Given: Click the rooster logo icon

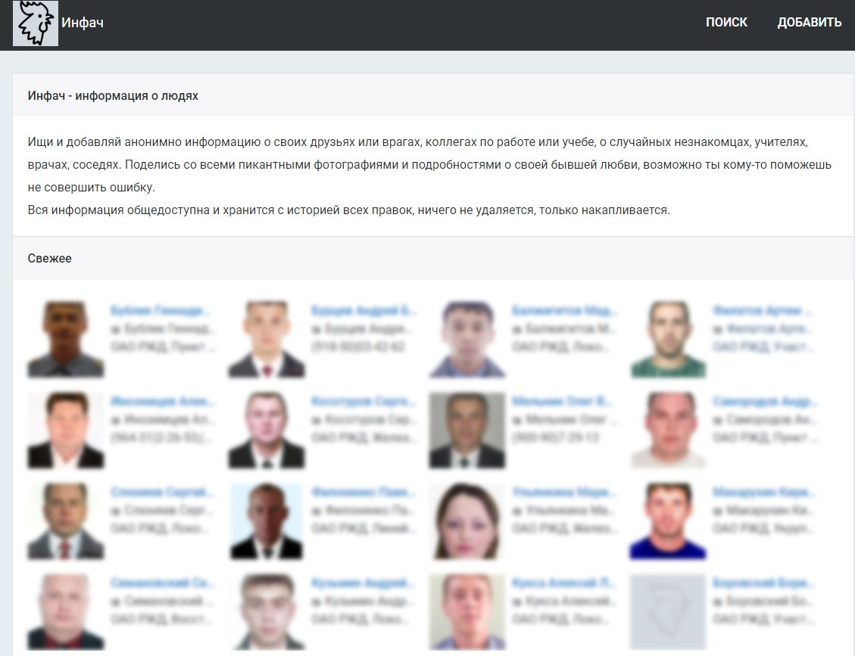Looking at the screenshot, I should (x=36, y=23).
